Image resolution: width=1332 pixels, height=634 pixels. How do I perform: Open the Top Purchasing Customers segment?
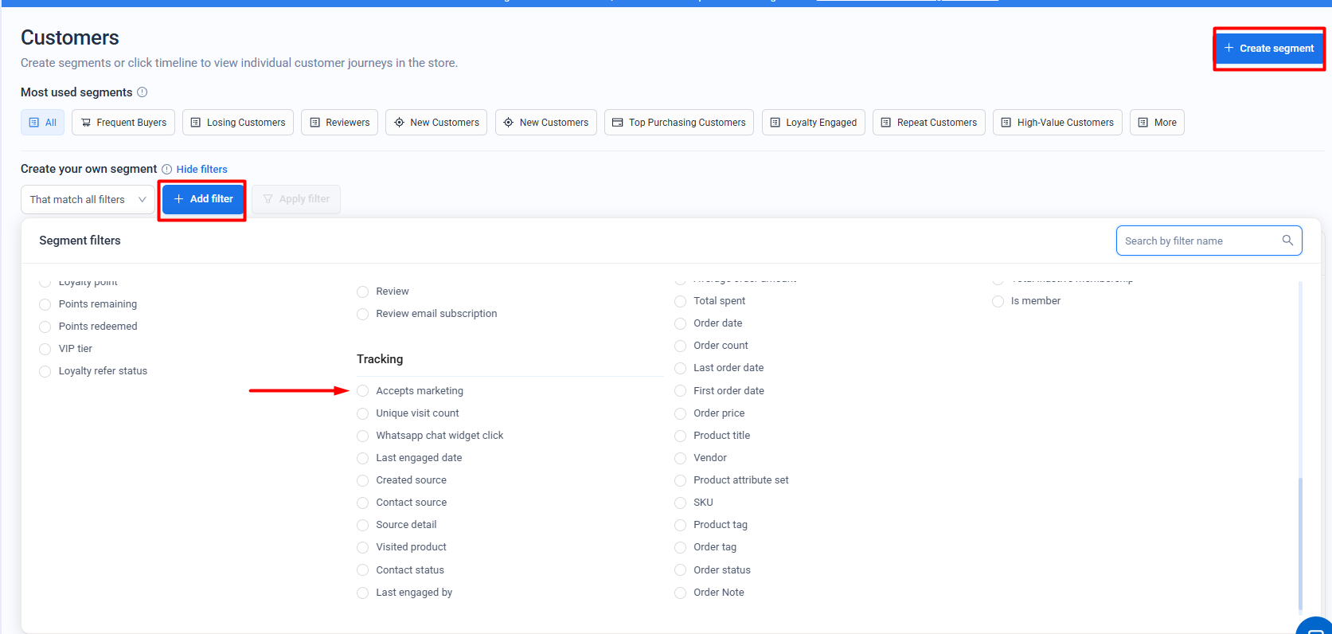tap(679, 123)
